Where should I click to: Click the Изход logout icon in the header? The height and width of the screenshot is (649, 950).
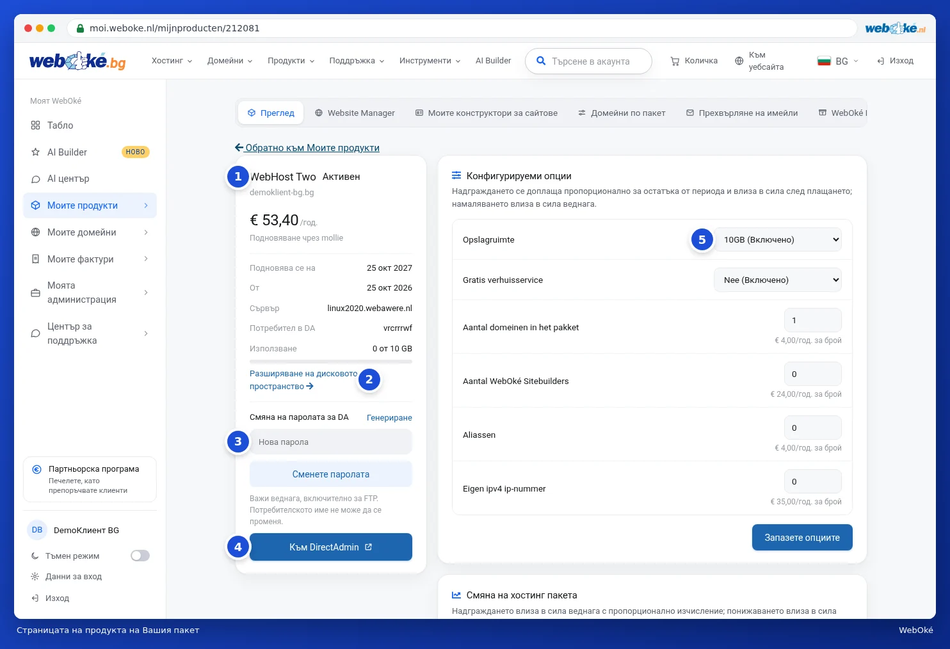pyautogui.click(x=881, y=61)
